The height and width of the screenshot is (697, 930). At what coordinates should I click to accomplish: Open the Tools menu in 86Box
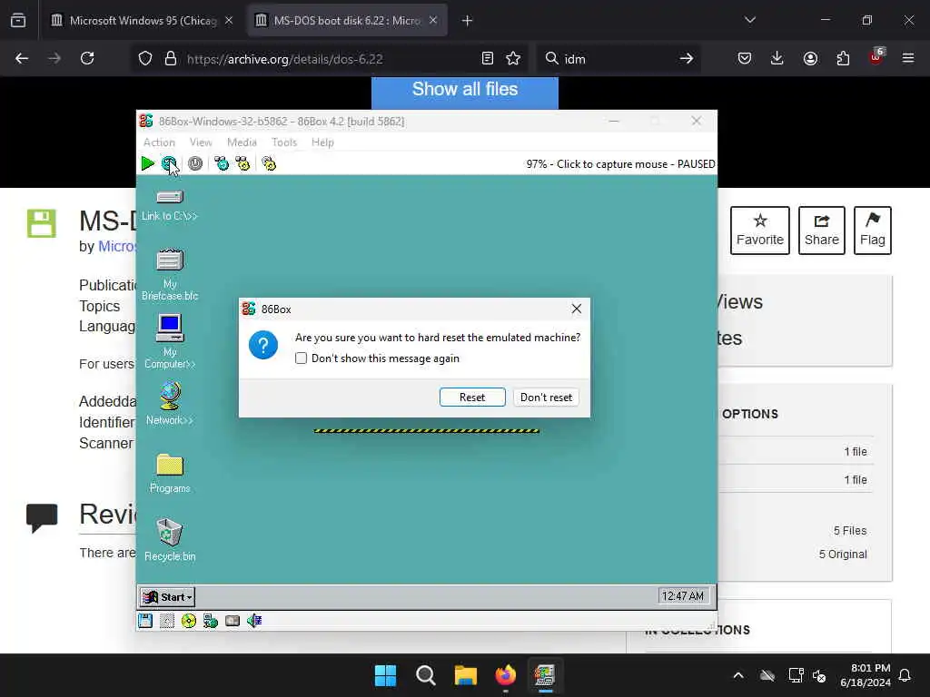click(x=284, y=142)
